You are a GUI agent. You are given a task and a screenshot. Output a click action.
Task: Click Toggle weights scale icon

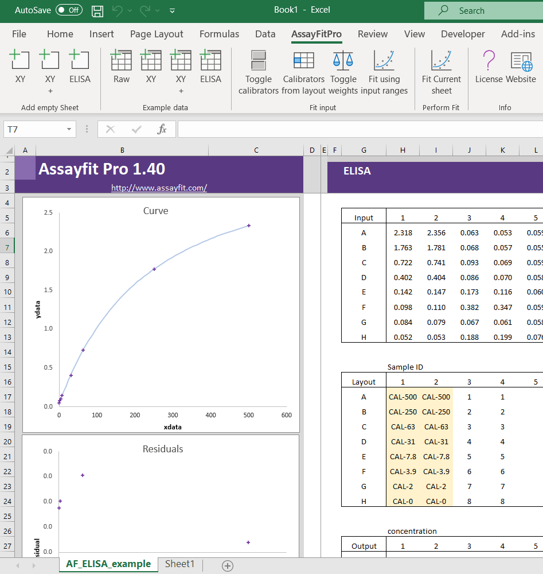pyautogui.click(x=343, y=61)
